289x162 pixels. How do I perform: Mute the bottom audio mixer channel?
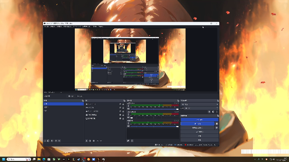point(129,126)
